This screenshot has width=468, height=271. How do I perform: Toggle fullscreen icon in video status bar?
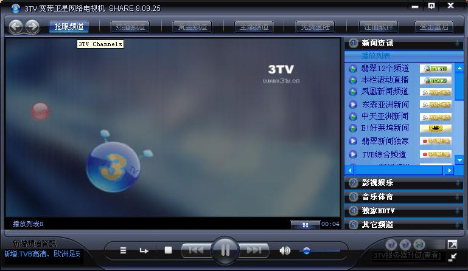(306, 224)
